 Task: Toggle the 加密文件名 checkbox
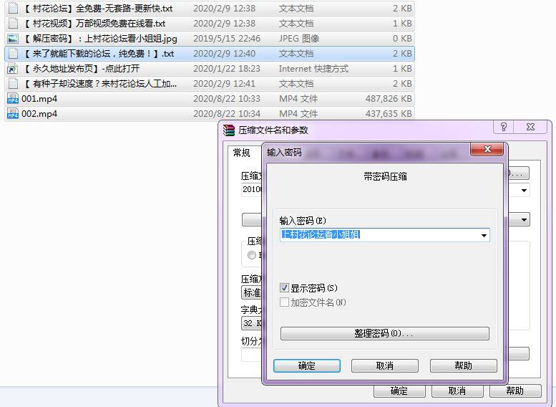click(x=284, y=302)
